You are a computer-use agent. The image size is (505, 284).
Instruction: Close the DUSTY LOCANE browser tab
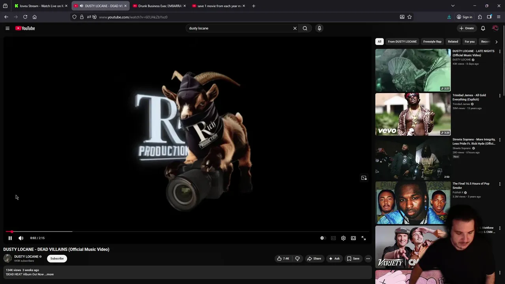pyautogui.click(x=125, y=6)
